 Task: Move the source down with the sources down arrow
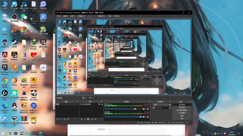click(95, 119)
